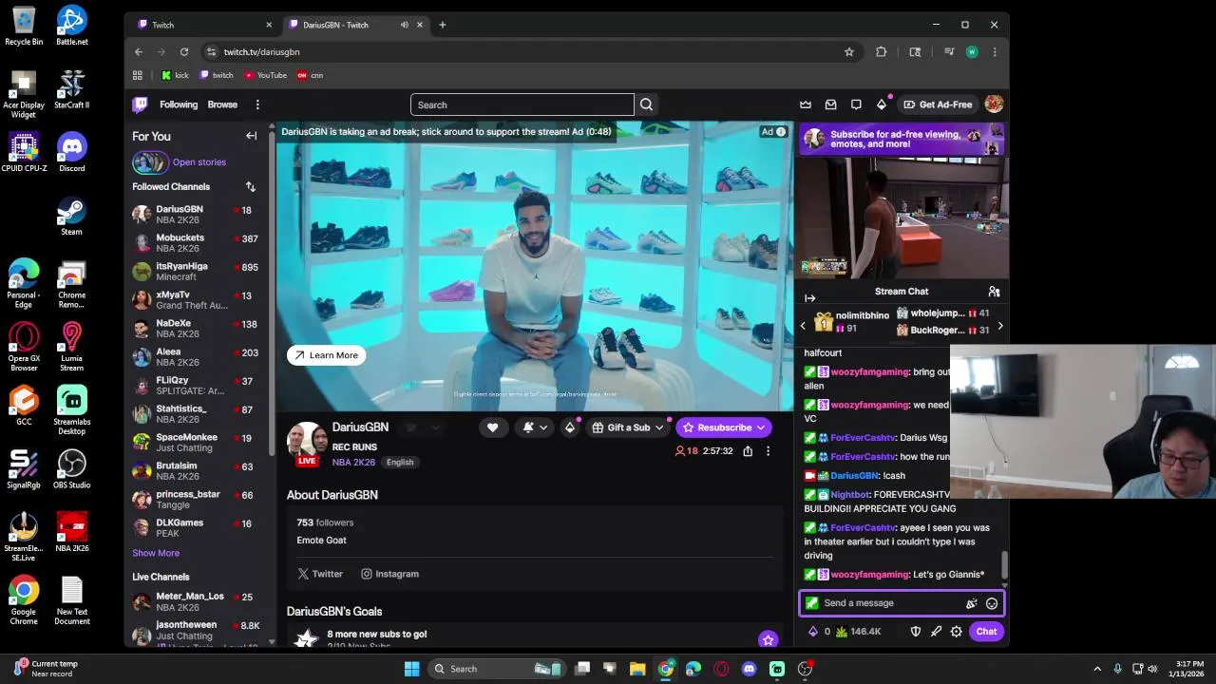Open the notification bell dropdown
Screen dimensions: 1216x684
pos(535,427)
